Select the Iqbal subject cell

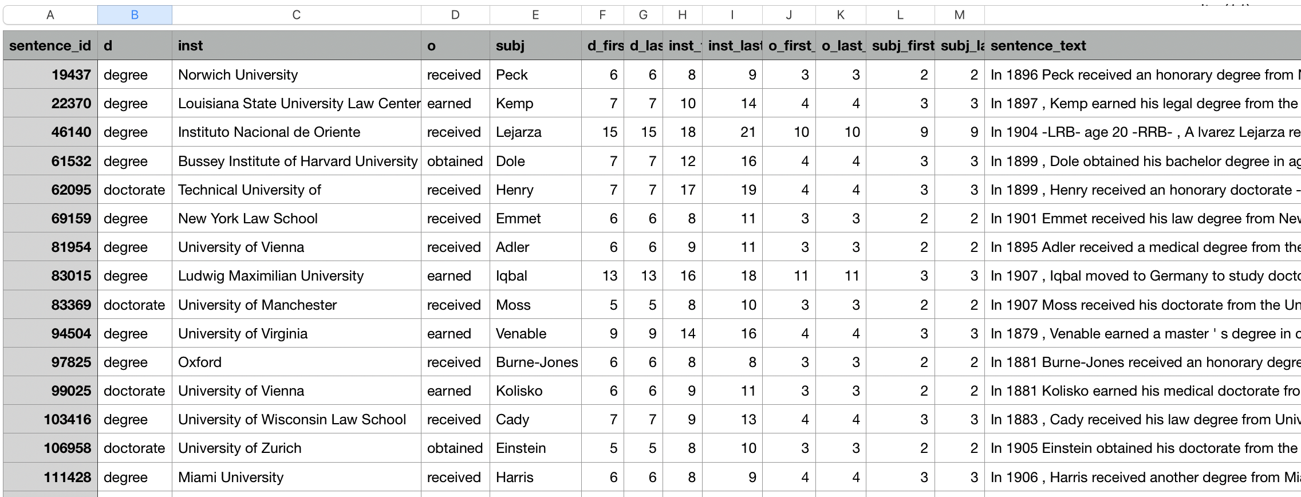click(x=535, y=275)
